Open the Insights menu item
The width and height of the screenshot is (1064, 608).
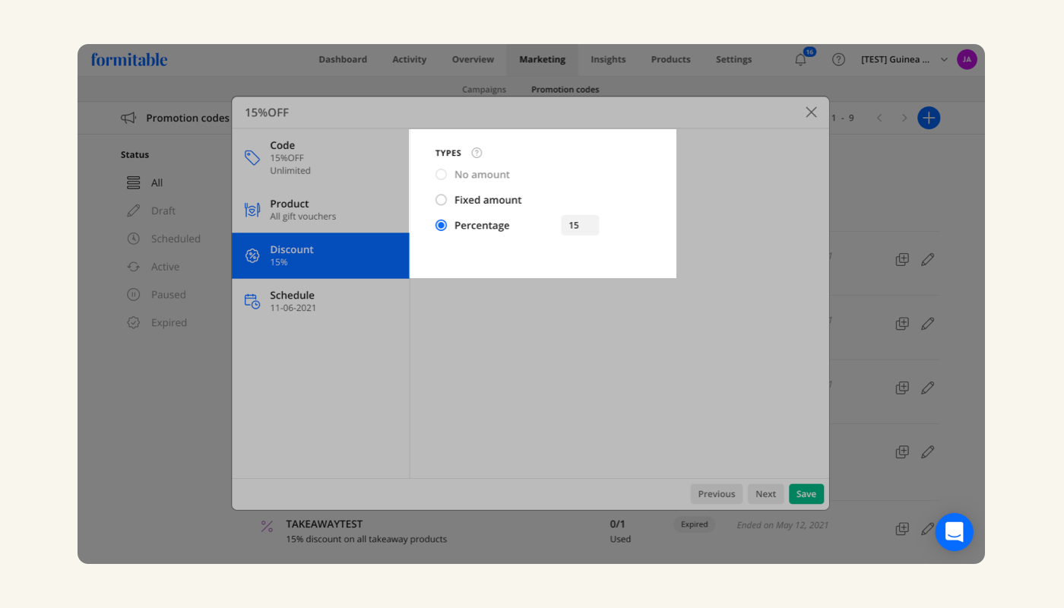[608, 59]
